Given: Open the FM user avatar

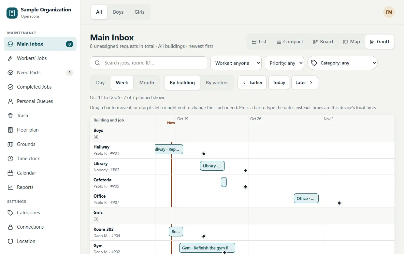Looking at the screenshot, I should (389, 12).
